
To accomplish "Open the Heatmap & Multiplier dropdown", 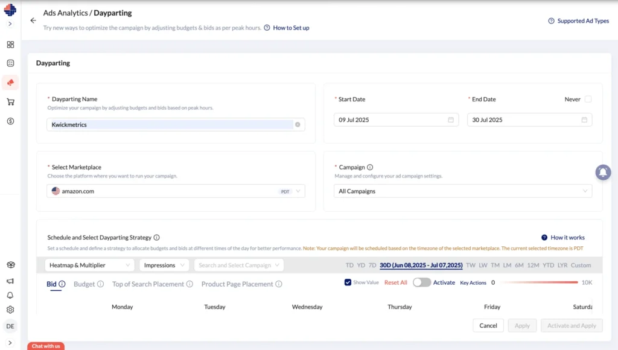I will point(89,266).
